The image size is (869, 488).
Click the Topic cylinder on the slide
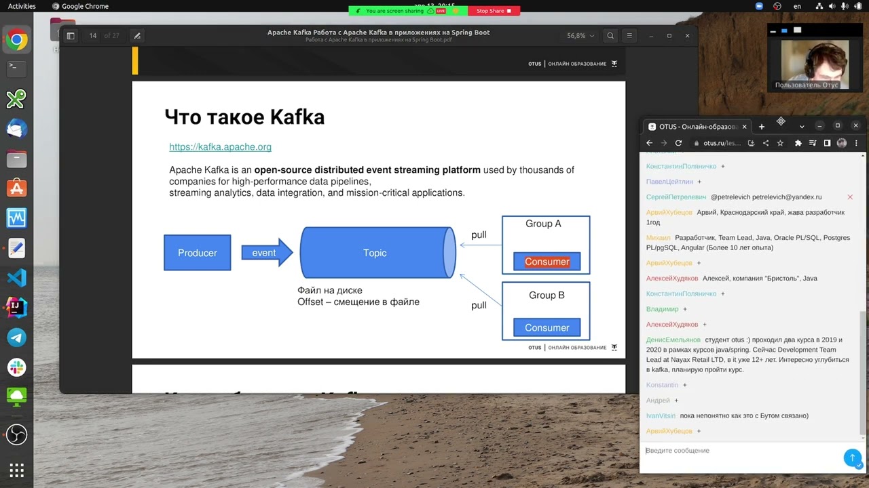click(377, 253)
